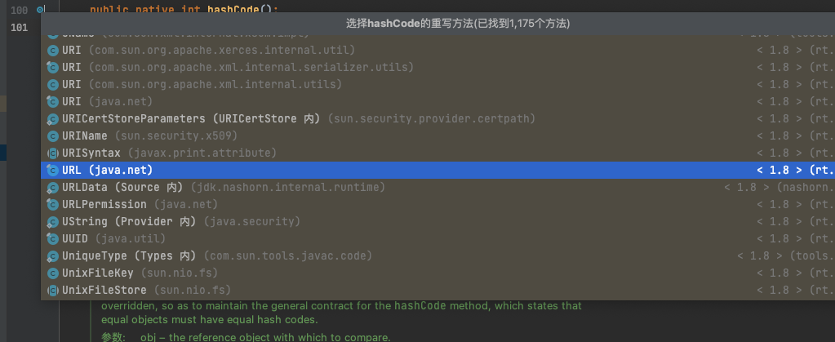This screenshot has width=835, height=342.
Task: Choose URLPermission (java.net) override
Action: coord(437,205)
